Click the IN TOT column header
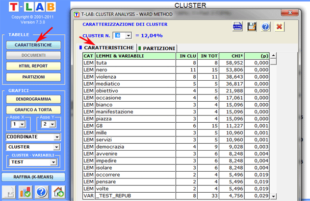Screen dimensions: 310x201 [208, 56]
